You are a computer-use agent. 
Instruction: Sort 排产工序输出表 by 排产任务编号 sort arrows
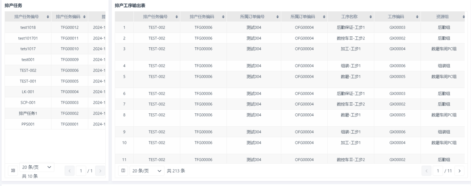click(177, 17)
